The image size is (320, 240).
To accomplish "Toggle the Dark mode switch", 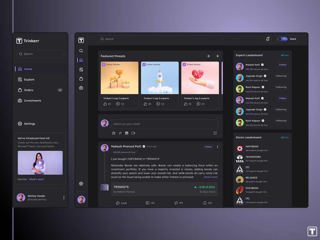I will (x=283, y=39).
